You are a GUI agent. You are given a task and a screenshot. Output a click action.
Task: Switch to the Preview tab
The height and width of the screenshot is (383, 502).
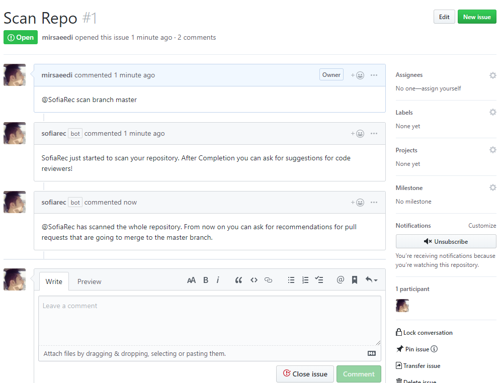click(90, 281)
